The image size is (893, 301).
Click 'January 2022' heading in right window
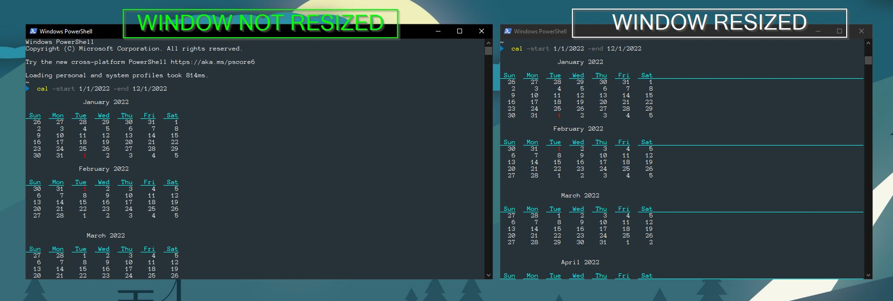point(580,62)
